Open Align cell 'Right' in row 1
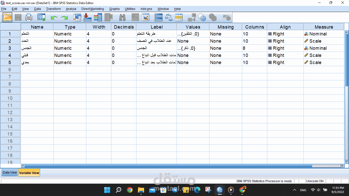This screenshot has width=349, height=196. coord(285,34)
